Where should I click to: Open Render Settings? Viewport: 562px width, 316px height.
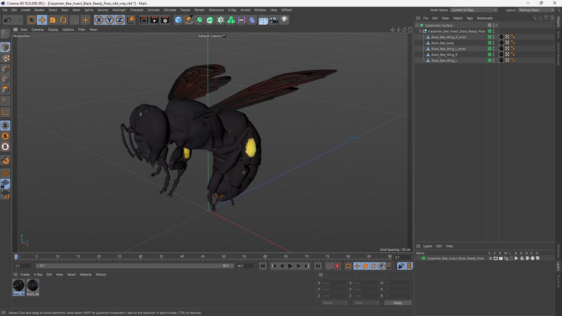165,20
